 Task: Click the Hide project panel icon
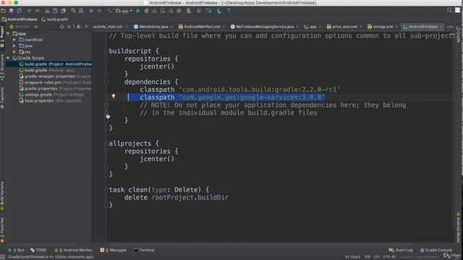tap(87, 27)
